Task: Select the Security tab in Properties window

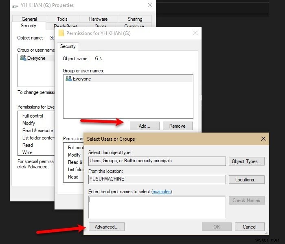Action: 28,26
